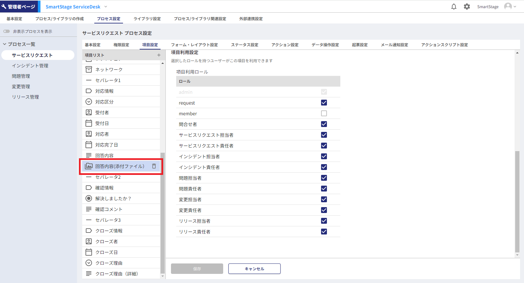Viewport: 524px width, 283px height.
Task: Toggle 非表示プロセスを表示 switch
Action: pyautogui.click(x=7, y=31)
